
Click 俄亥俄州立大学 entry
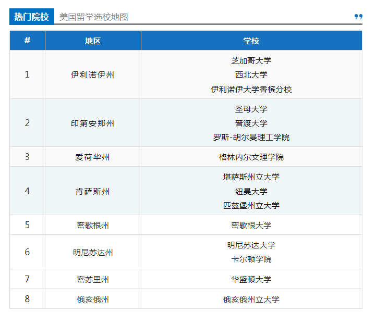click(251, 299)
